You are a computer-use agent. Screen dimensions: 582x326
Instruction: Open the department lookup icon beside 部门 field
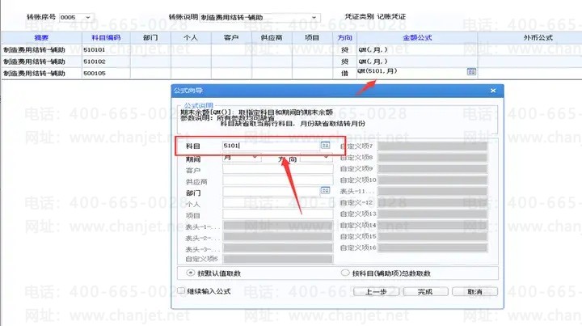(x=325, y=190)
